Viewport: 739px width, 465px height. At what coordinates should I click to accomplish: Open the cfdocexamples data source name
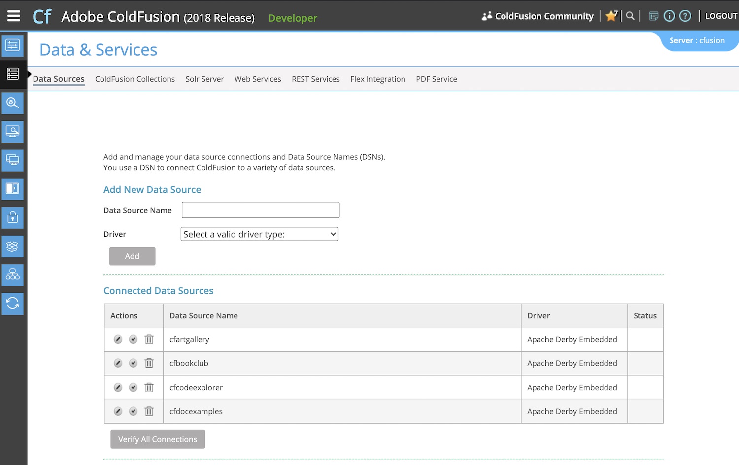(x=196, y=411)
